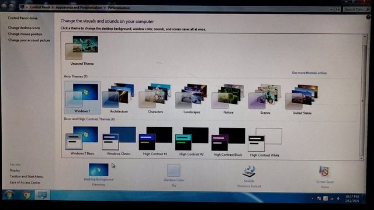Click the address bar refresh button

coord(337,9)
